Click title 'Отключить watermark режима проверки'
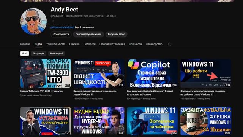 pyautogui.click(x=203, y=93)
